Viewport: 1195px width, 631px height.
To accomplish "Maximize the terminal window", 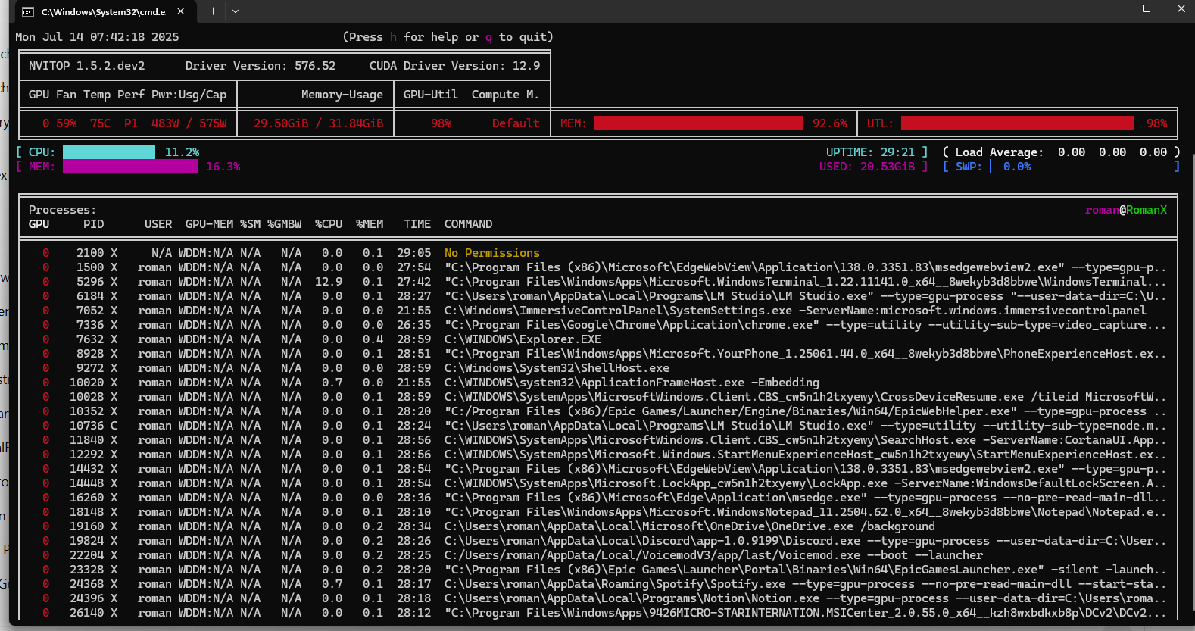I will pyautogui.click(x=1147, y=8).
